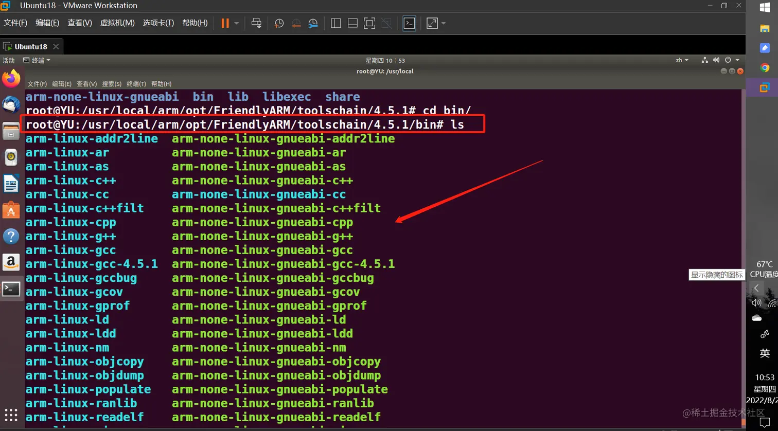Open the 终端 app menu in top bar
The width and height of the screenshot is (778, 431).
click(x=37, y=60)
